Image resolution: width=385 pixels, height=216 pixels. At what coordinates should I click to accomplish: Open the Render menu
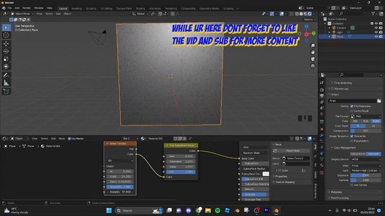pyautogui.click(x=26, y=8)
